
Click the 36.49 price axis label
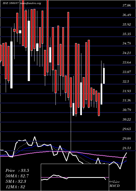coord(127,15)
